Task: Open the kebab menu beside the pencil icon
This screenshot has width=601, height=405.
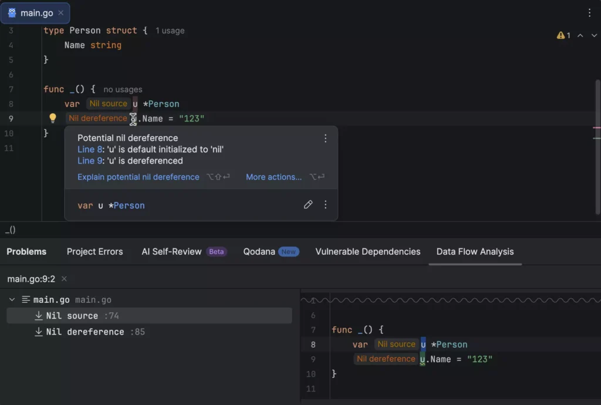Action: coord(326,205)
